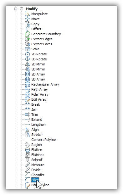123x195 pixels.
Task: Click the Flatshot tool icon
Action: 28,155
